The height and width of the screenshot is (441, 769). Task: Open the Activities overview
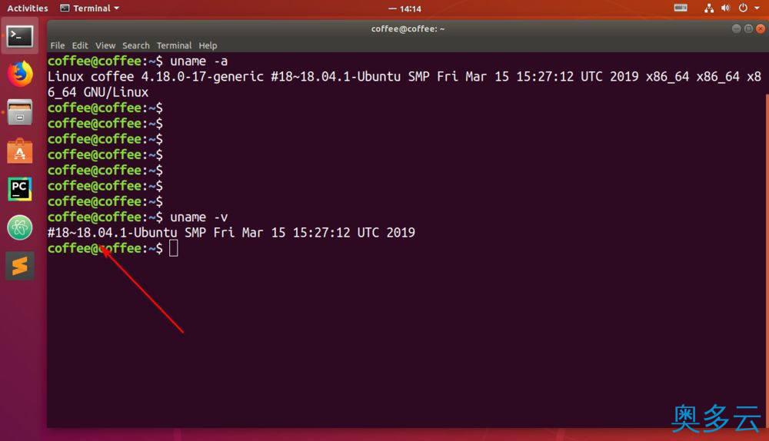click(x=28, y=8)
